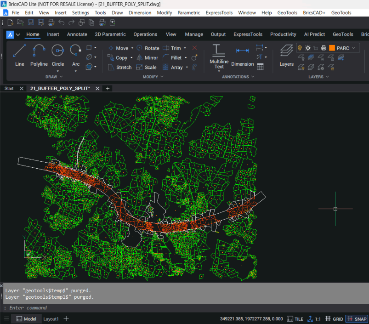The height and width of the screenshot is (324, 369).
Task: Switch to the GeoTools ribbon tab
Action: [343, 34]
